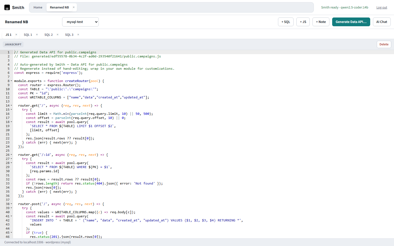Click the Smith logo icon
The image size is (394, 246).
coord(7,7)
